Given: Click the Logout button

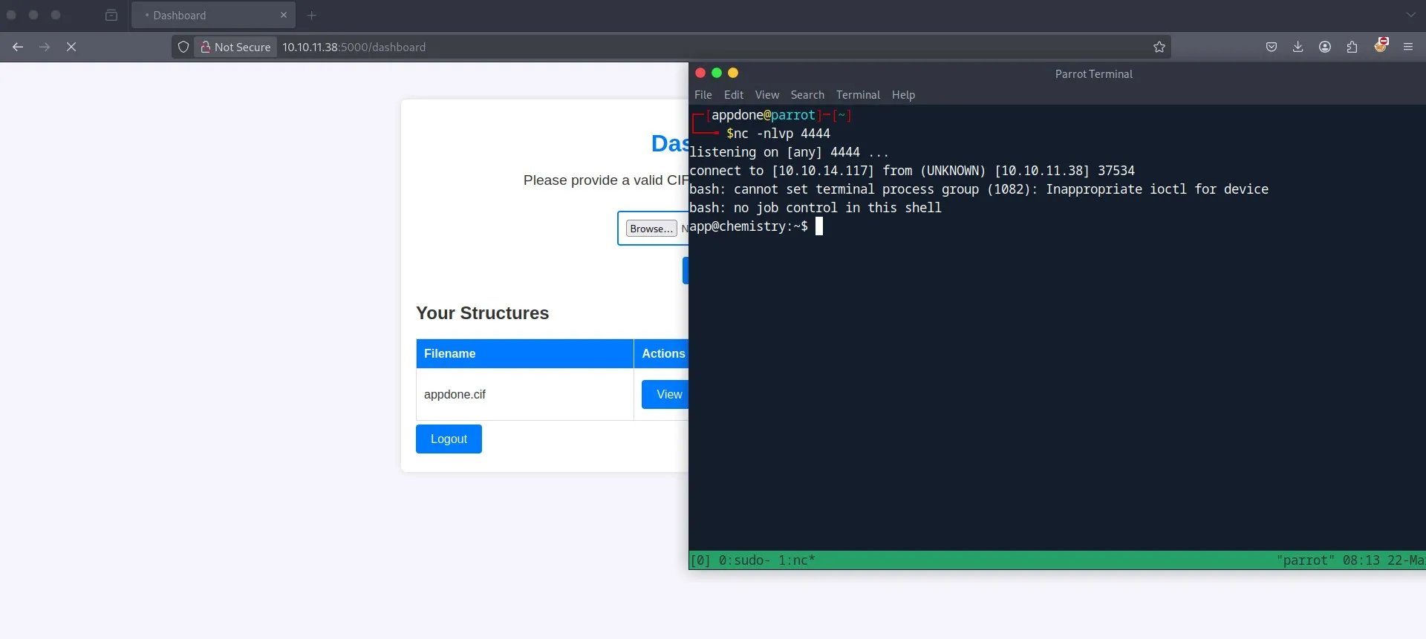Looking at the screenshot, I should [449, 439].
